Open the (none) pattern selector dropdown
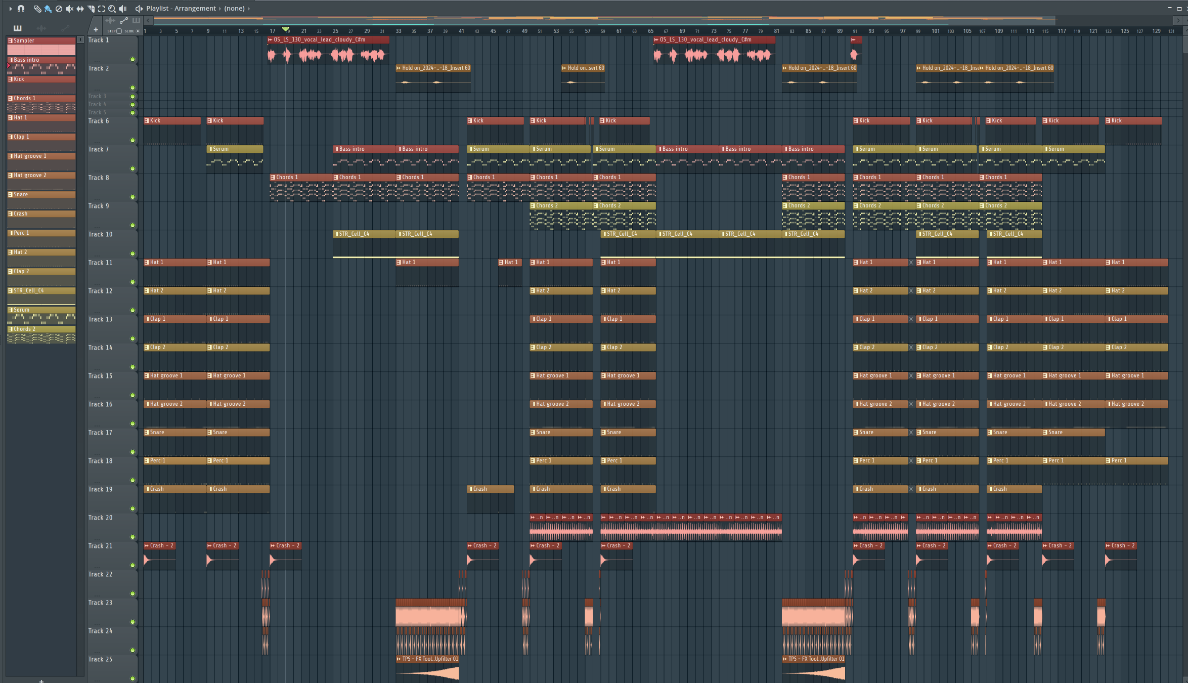The height and width of the screenshot is (683, 1188). 234,9
